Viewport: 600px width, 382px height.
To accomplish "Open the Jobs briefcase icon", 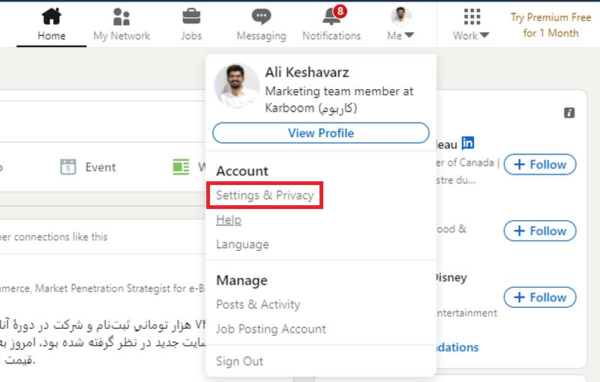I will [x=191, y=16].
